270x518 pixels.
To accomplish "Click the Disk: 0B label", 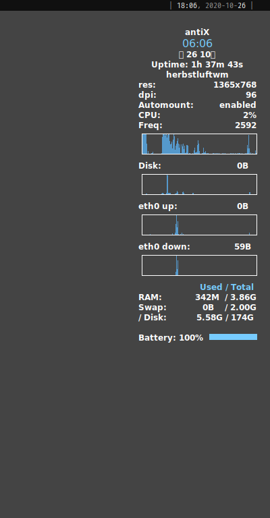I will click(x=193, y=166).
